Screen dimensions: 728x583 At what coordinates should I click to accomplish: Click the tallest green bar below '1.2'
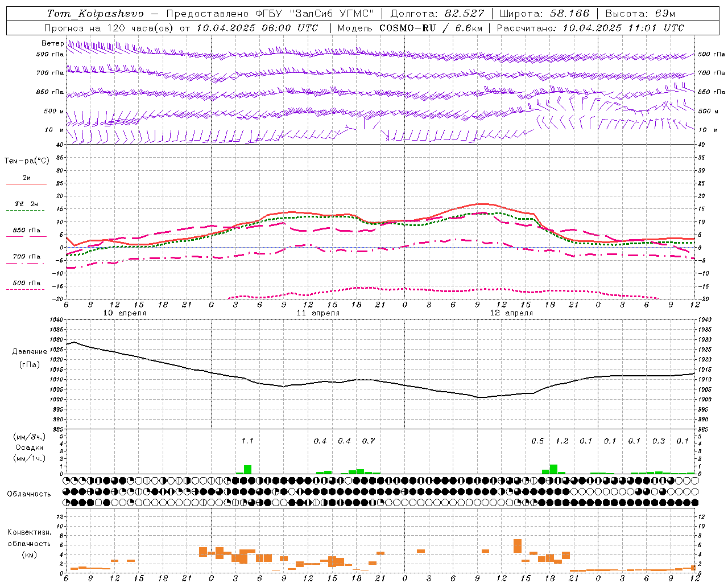pos(553,469)
